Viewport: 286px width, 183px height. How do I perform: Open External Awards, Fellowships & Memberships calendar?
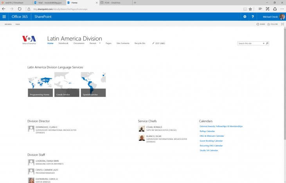point(221,127)
